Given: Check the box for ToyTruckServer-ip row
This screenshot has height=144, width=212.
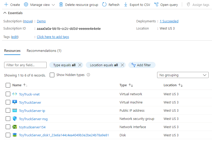Looking at the screenshot, I should pos(8,110).
